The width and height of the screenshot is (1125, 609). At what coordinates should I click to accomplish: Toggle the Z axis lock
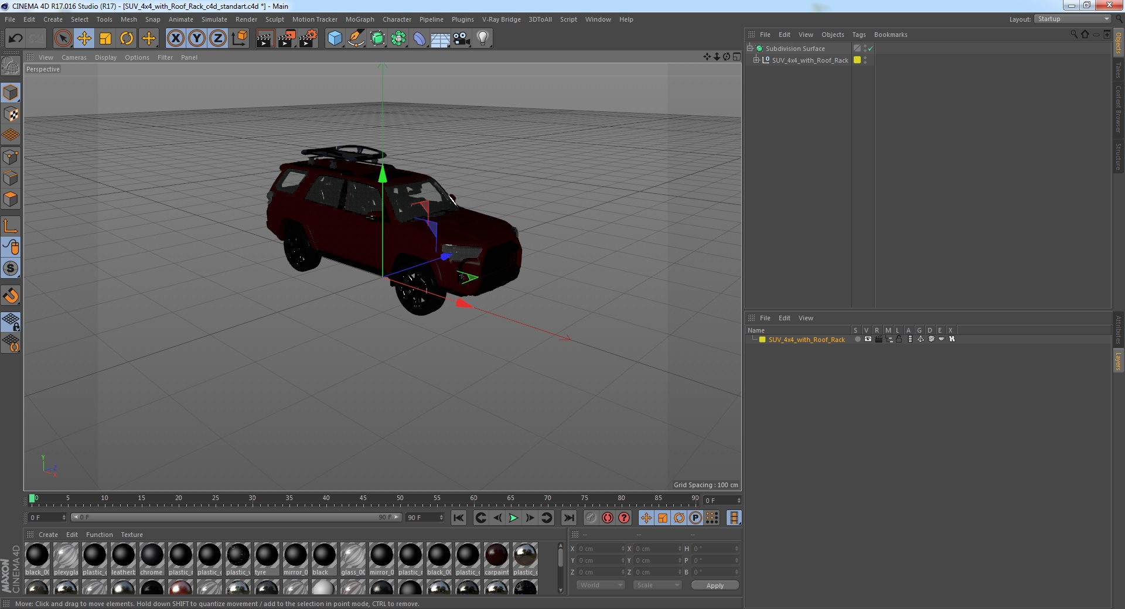(218, 39)
